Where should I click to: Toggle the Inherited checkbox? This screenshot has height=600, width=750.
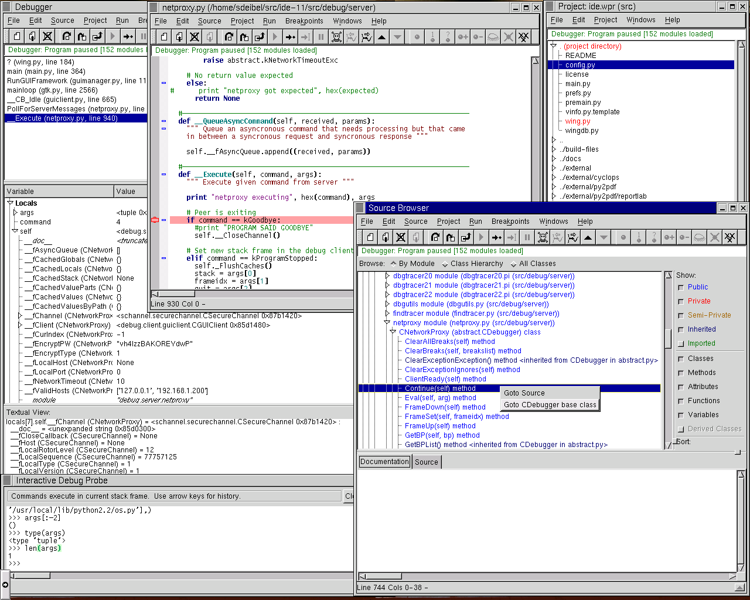click(x=681, y=330)
